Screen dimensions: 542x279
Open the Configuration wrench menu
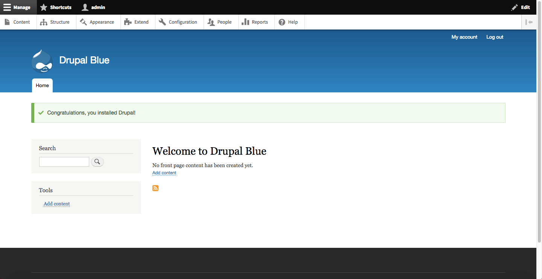pos(178,22)
